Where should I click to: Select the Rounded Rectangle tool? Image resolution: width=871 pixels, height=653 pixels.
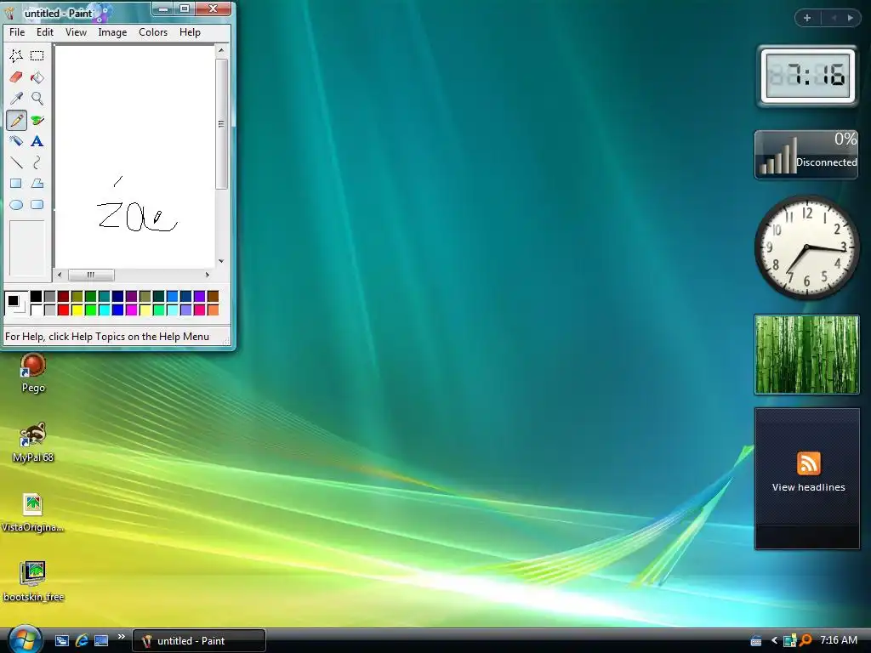37,204
